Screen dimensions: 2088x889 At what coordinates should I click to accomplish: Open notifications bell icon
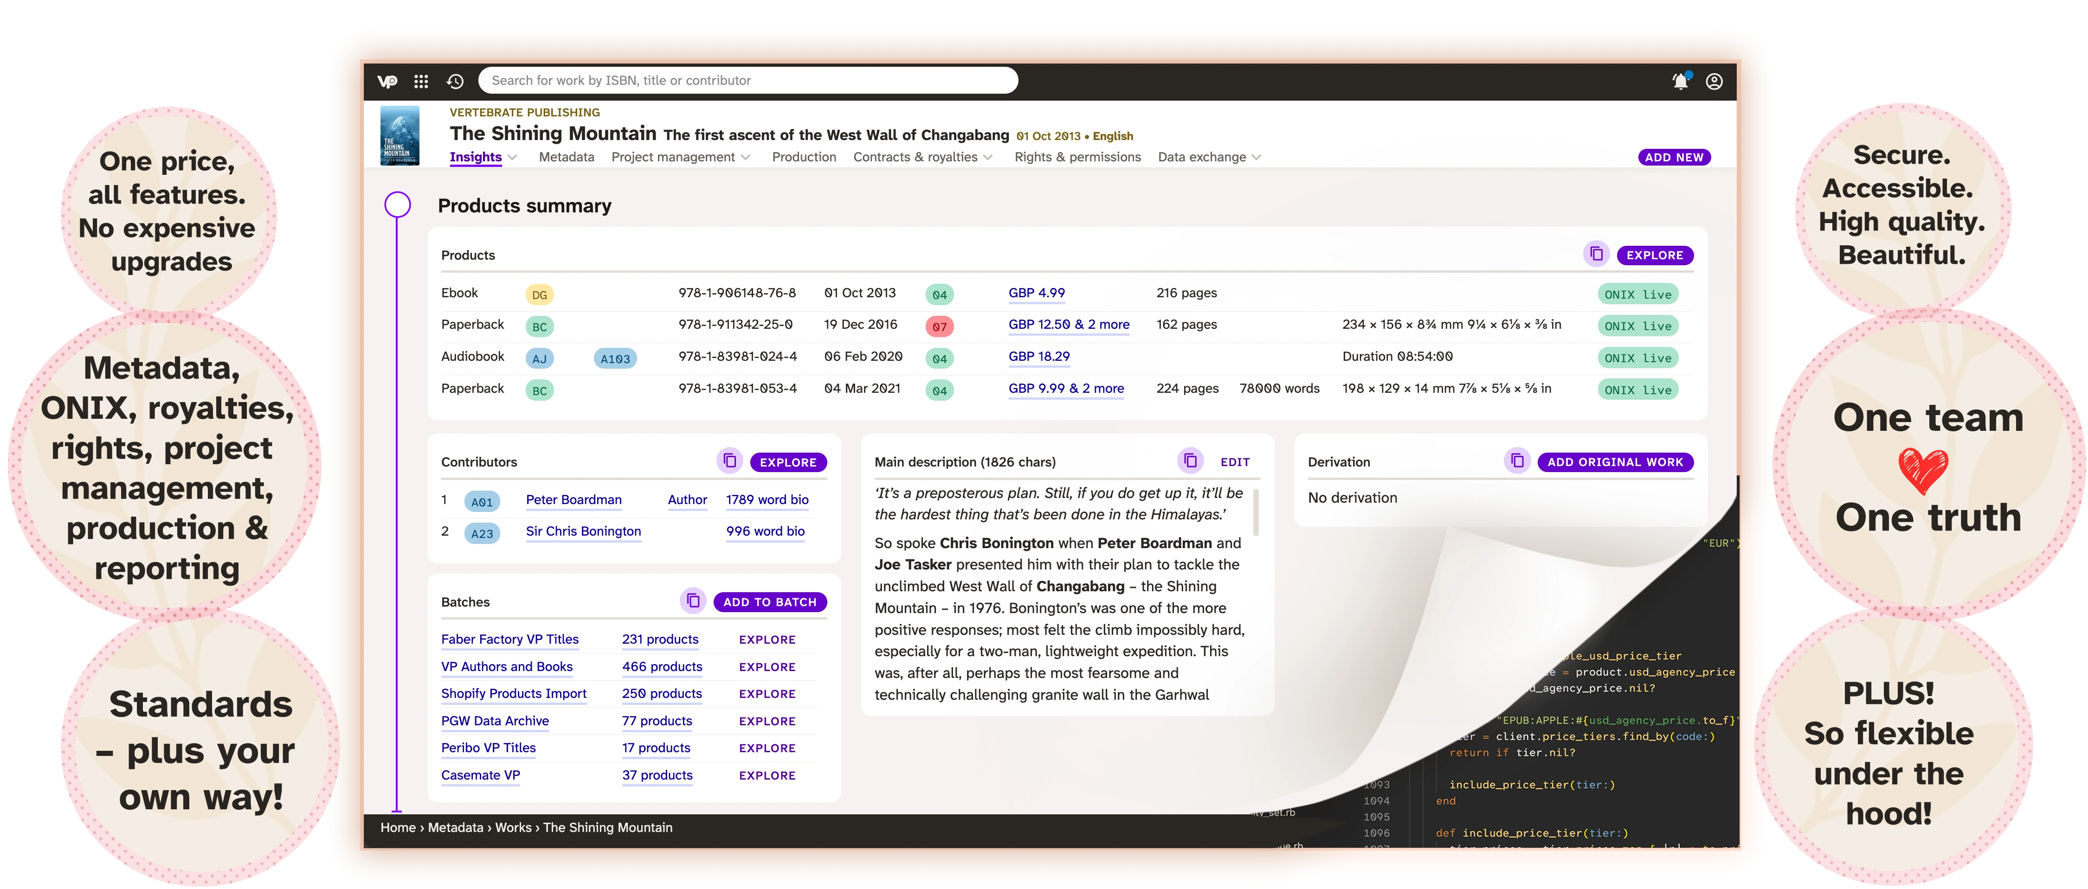tap(1680, 81)
